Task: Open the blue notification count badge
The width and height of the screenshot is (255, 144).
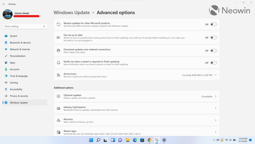Action: point(250,140)
